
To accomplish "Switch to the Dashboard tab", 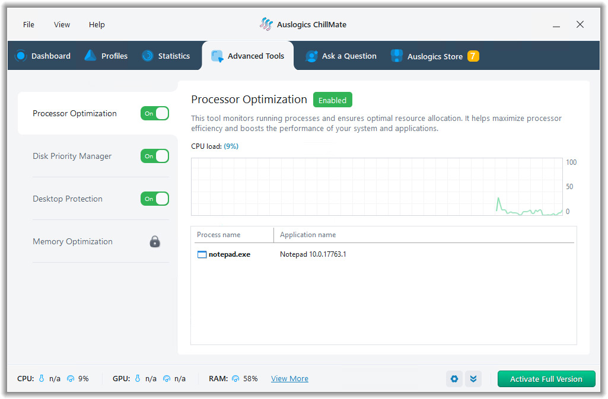I will 43,56.
